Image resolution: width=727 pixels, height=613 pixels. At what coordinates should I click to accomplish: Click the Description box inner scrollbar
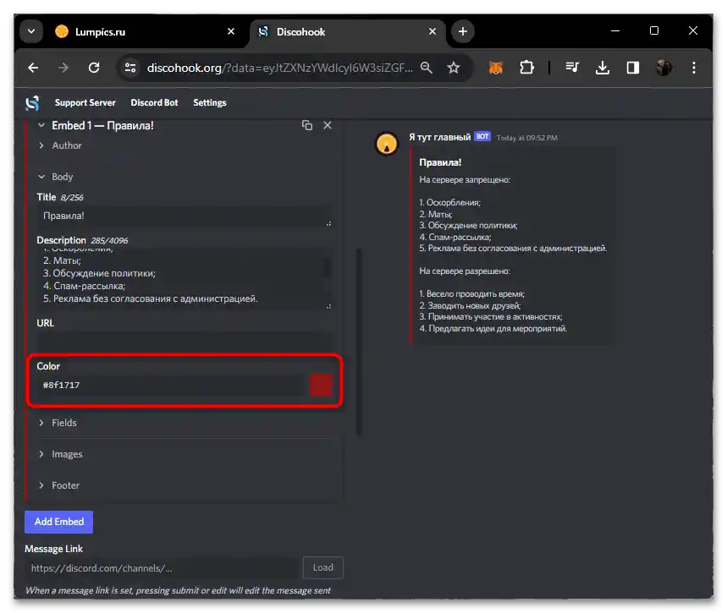coord(328,267)
